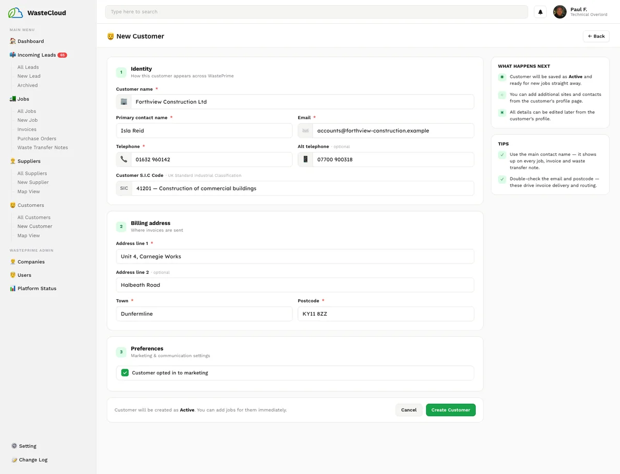620x474 pixels.
Task: Open Map View under Suppliers
Action: click(28, 192)
